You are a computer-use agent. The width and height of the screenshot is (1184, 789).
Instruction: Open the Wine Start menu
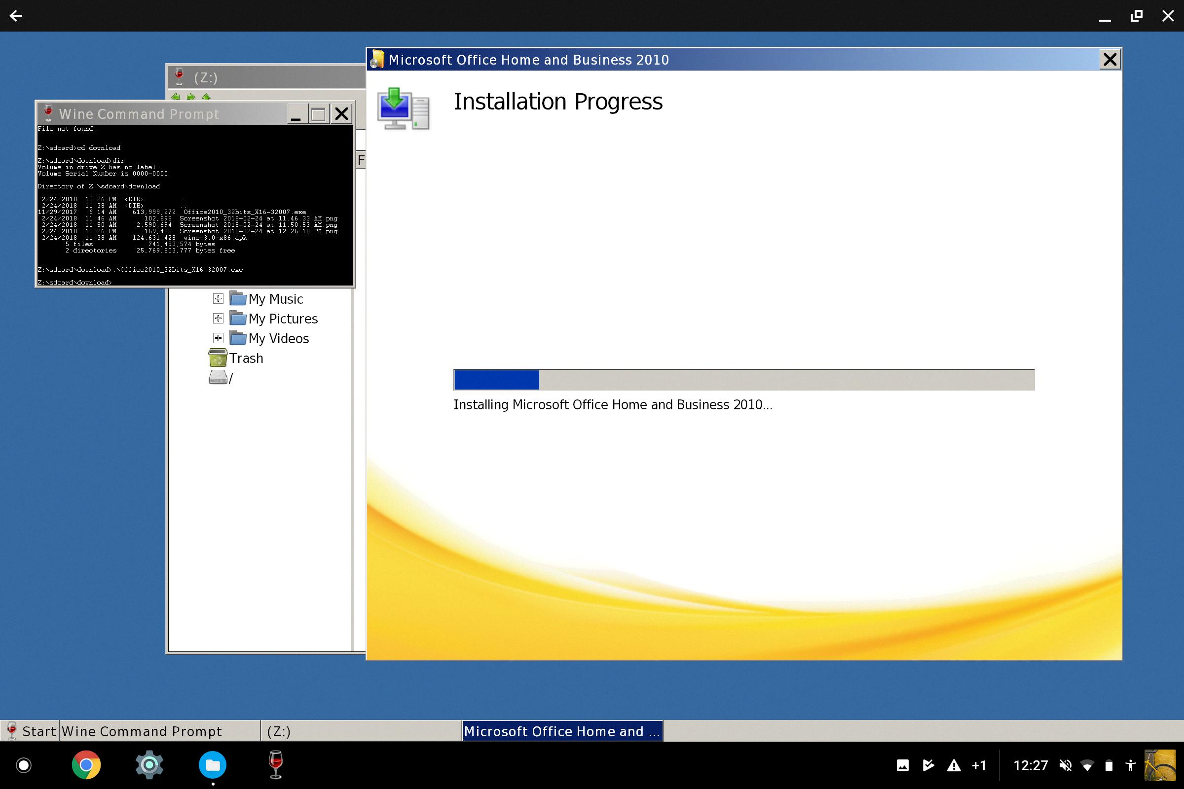[x=30, y=731]
